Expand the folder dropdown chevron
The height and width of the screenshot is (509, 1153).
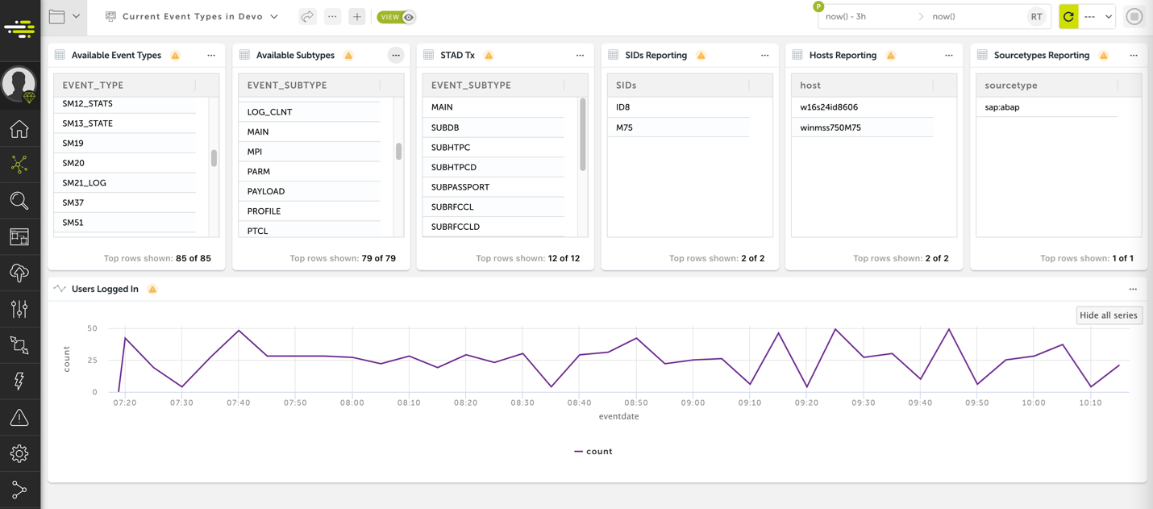click(x=76, y=16)
